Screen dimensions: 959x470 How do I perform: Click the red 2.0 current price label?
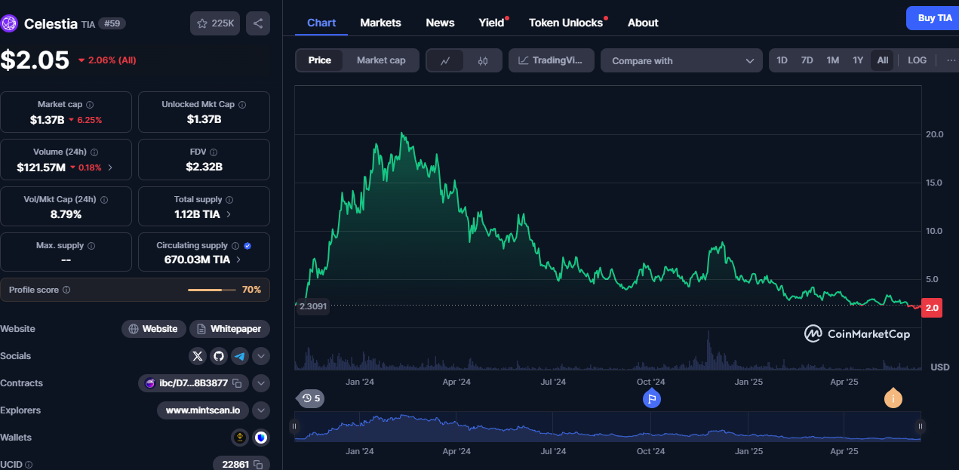coord(931,308)
